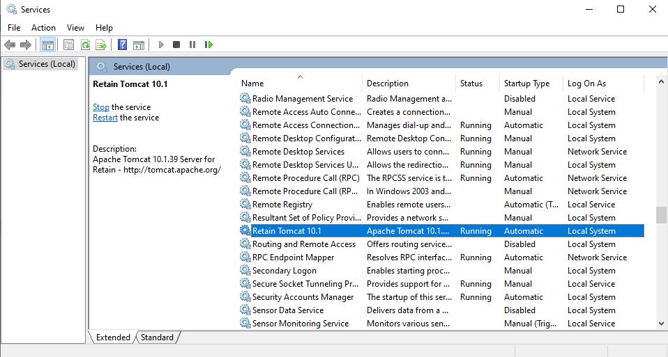Sort services by the Status column header

click(471, 84)
